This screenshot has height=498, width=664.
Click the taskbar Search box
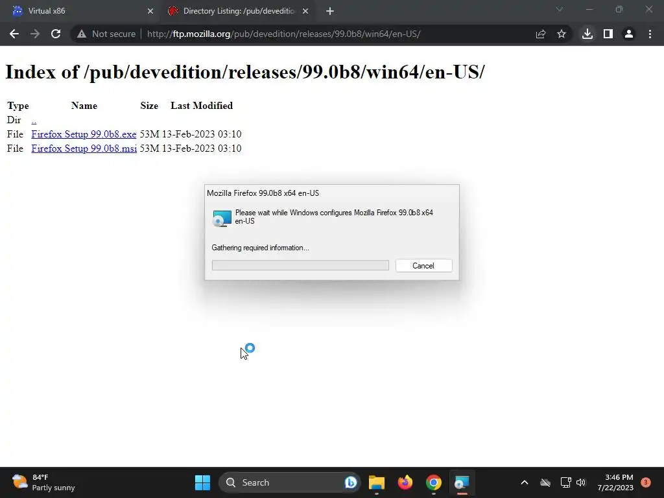point(289,482)
